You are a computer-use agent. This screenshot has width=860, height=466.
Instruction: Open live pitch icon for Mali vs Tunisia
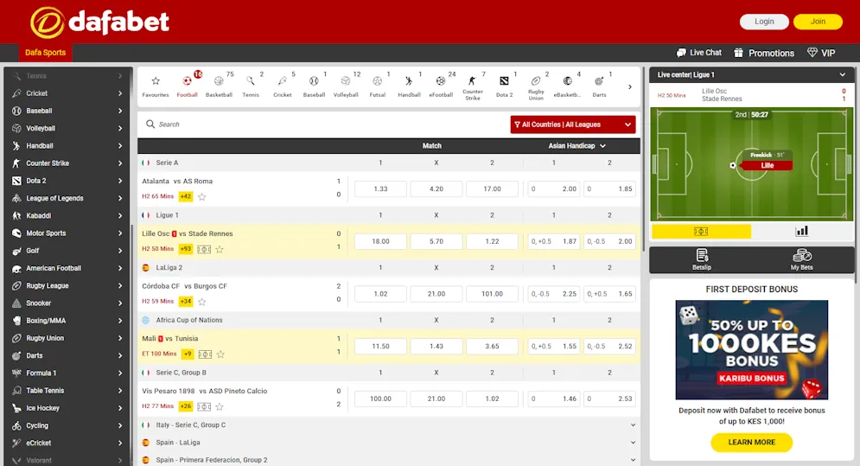[x=205, y=354]
